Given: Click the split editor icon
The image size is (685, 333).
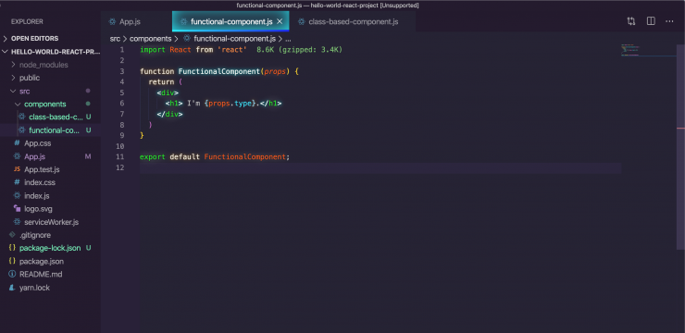Looking at the screenshot, I should pos(651,21).
